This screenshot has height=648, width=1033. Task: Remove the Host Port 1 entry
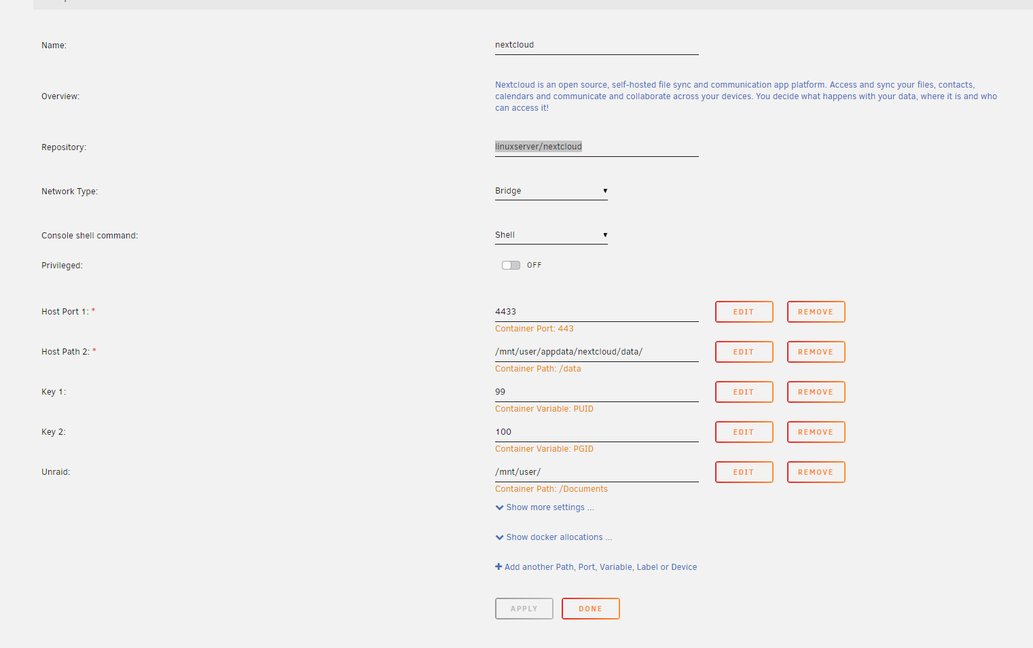[x=816, y=312]
